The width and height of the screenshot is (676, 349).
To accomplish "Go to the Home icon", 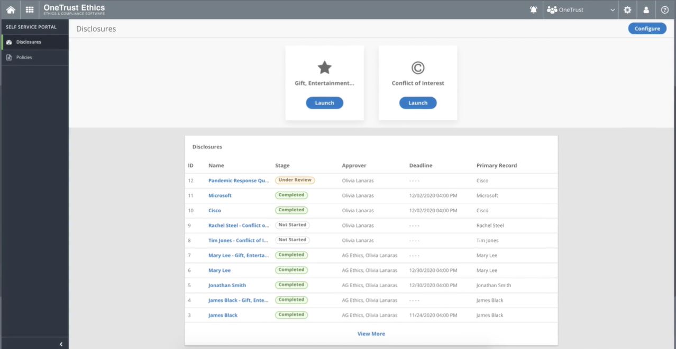I will pyautogui.click(x=10, y=10).
